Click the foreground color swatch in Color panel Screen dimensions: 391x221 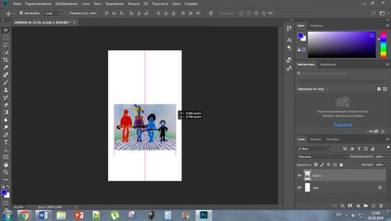pos(301,36)
